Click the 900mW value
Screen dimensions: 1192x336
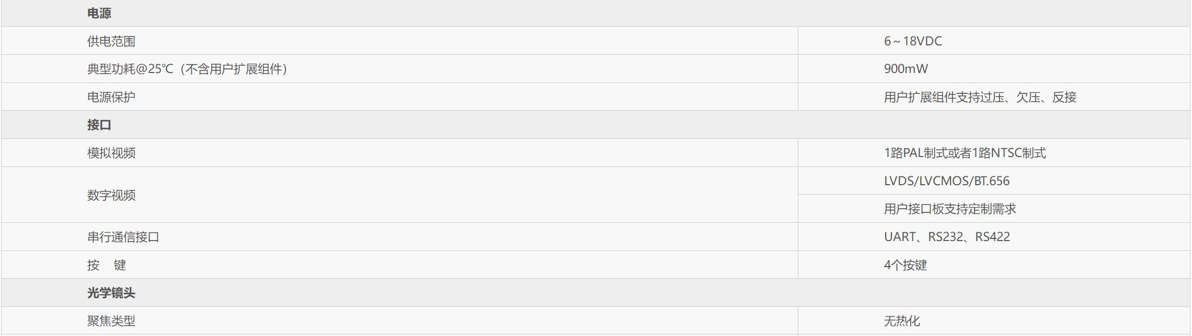(906, 69)
